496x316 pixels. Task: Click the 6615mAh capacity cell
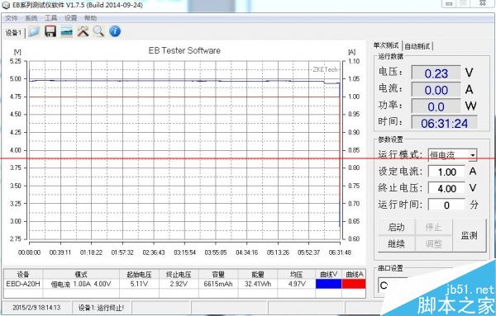click(218, 284)
